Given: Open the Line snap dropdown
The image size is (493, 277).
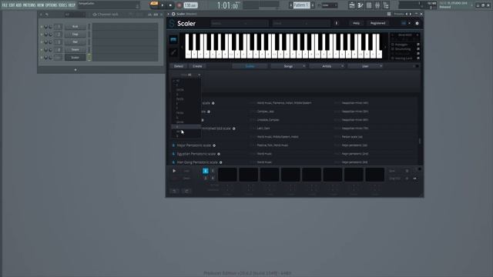Looking at the screenshot, I should pyautogui.click(x=329, y=5).
